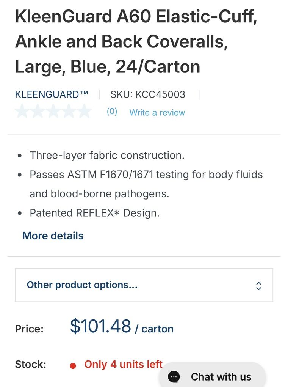
Task: Click the $101.48 price
Action: pos(100,326)
